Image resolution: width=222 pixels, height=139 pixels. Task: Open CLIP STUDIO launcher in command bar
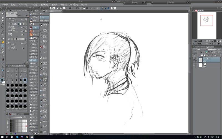click(x=52, y=8)
